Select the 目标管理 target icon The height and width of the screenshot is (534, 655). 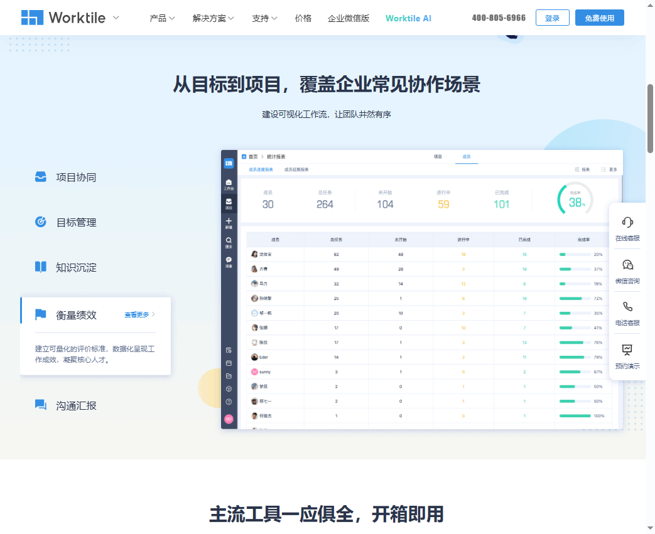tap(40, 222)
